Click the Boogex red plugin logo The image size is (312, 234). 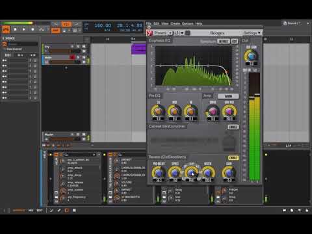click(x=149, y=33)
